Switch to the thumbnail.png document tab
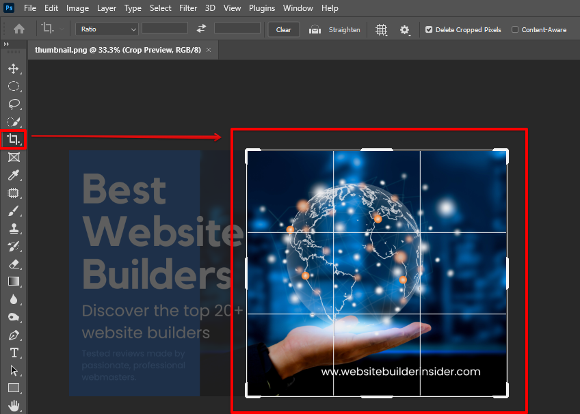This screenshot has width=580, height=414. click(x=118, y=50)
